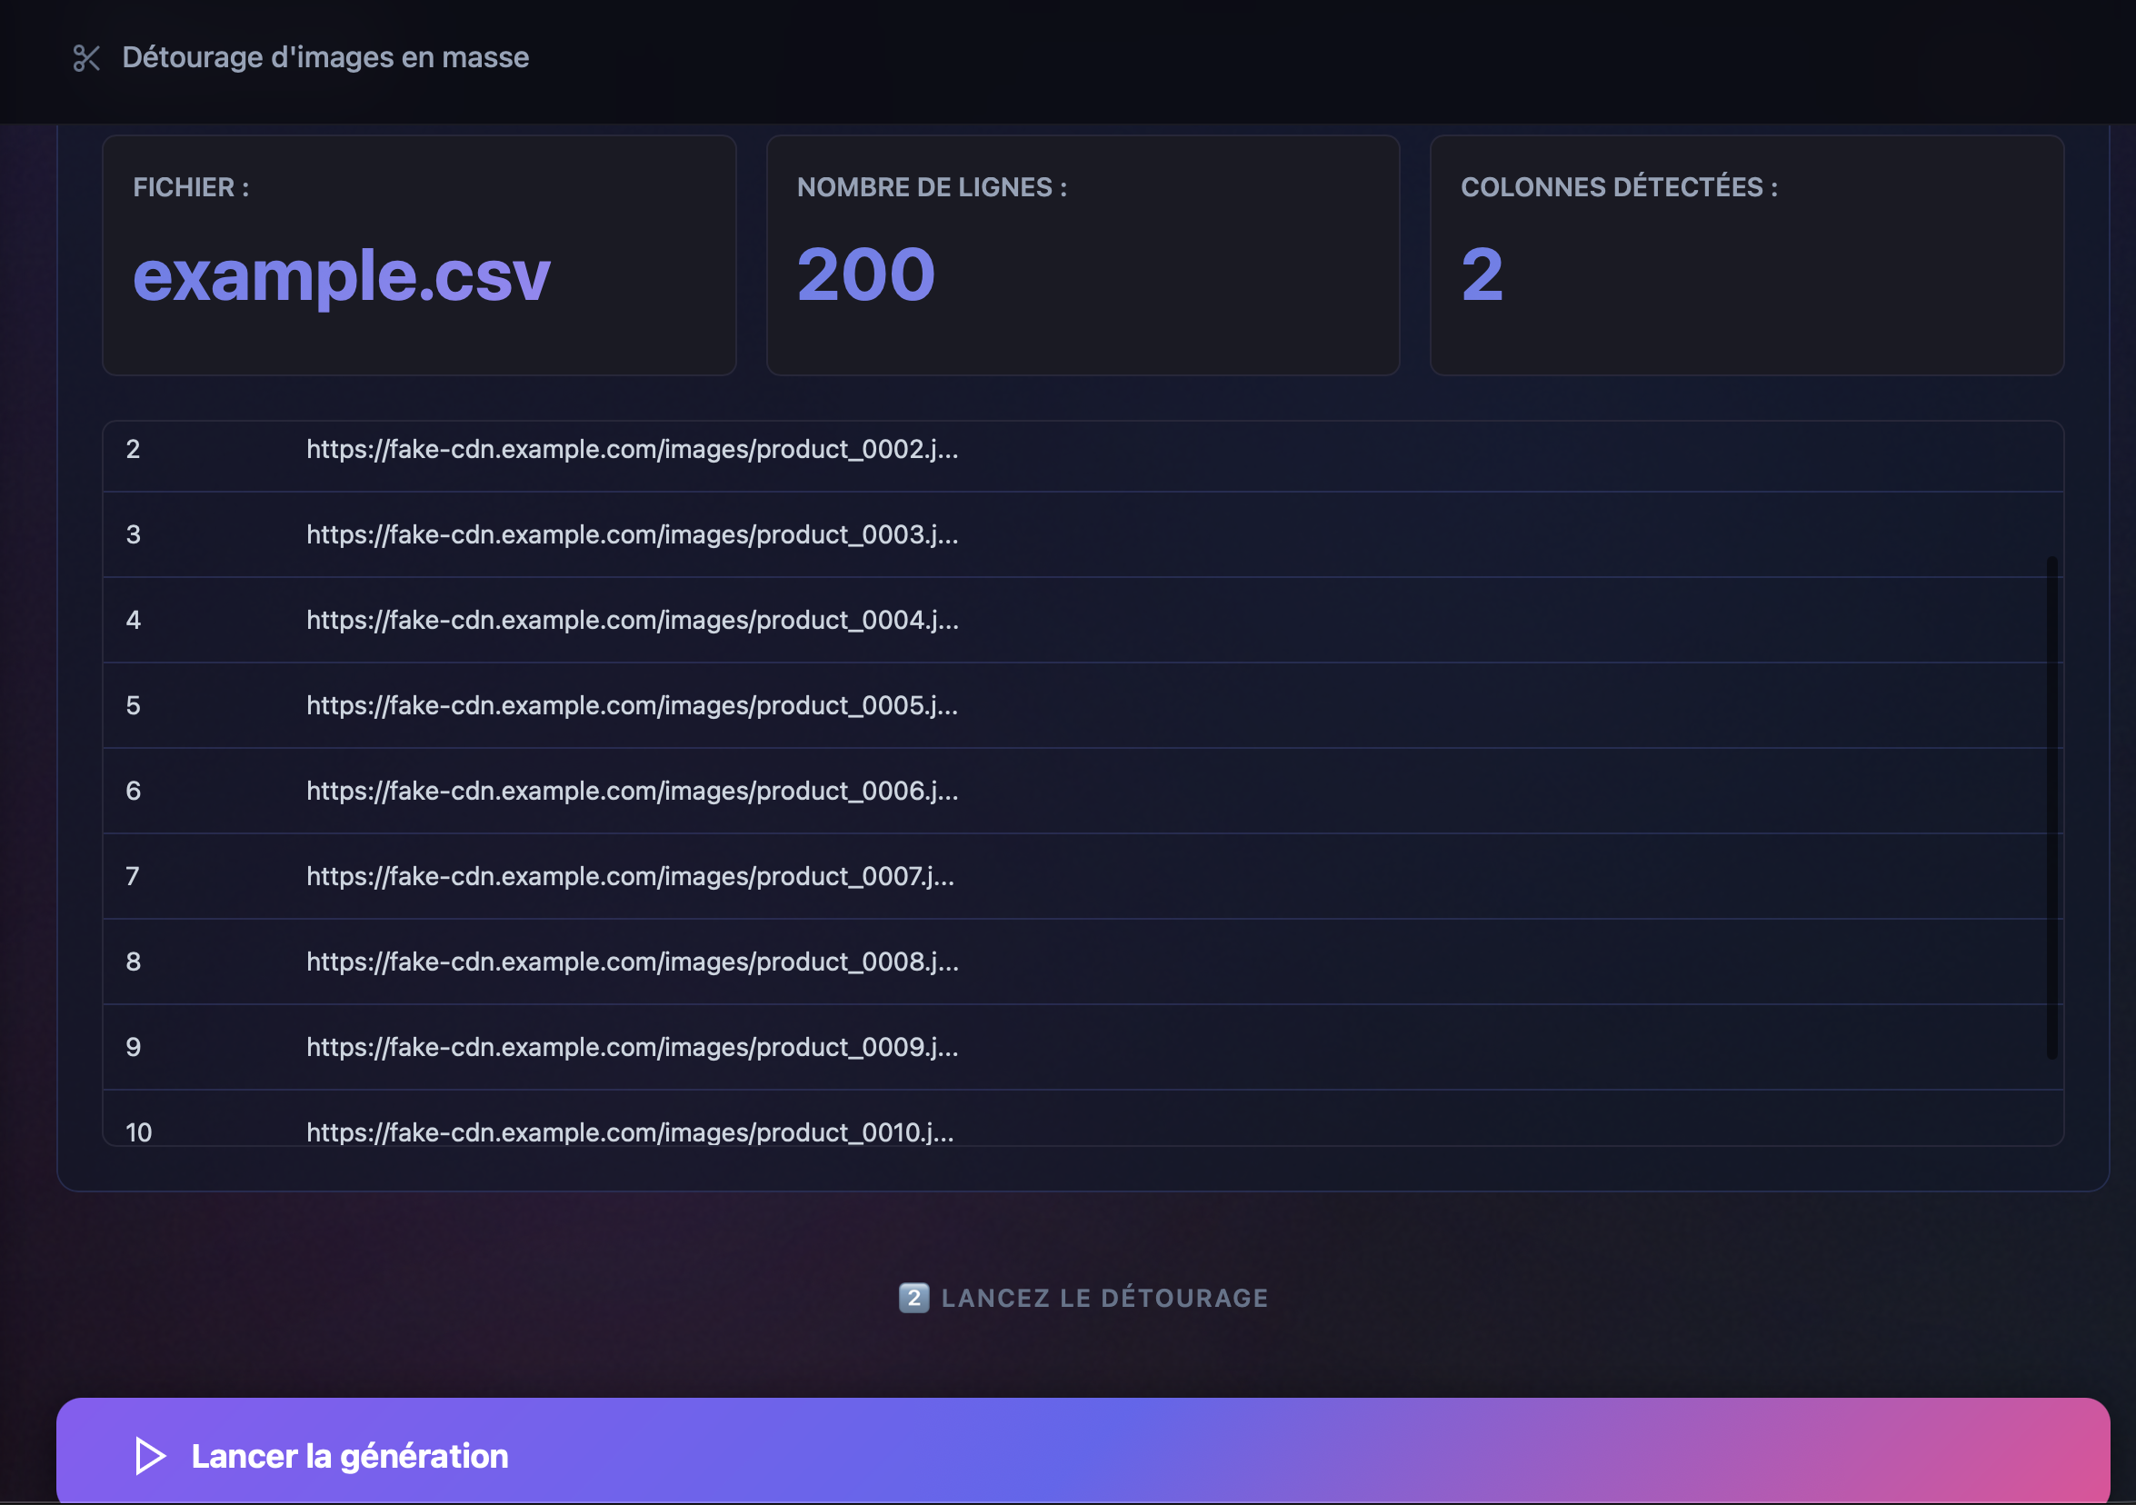Click the product_0010 URL cell
Screen dimensions: 2136x1505
[630, 1132]
